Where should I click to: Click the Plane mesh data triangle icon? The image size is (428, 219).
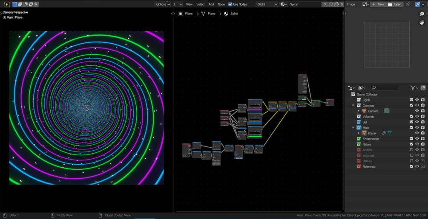[x=390, y=133]
